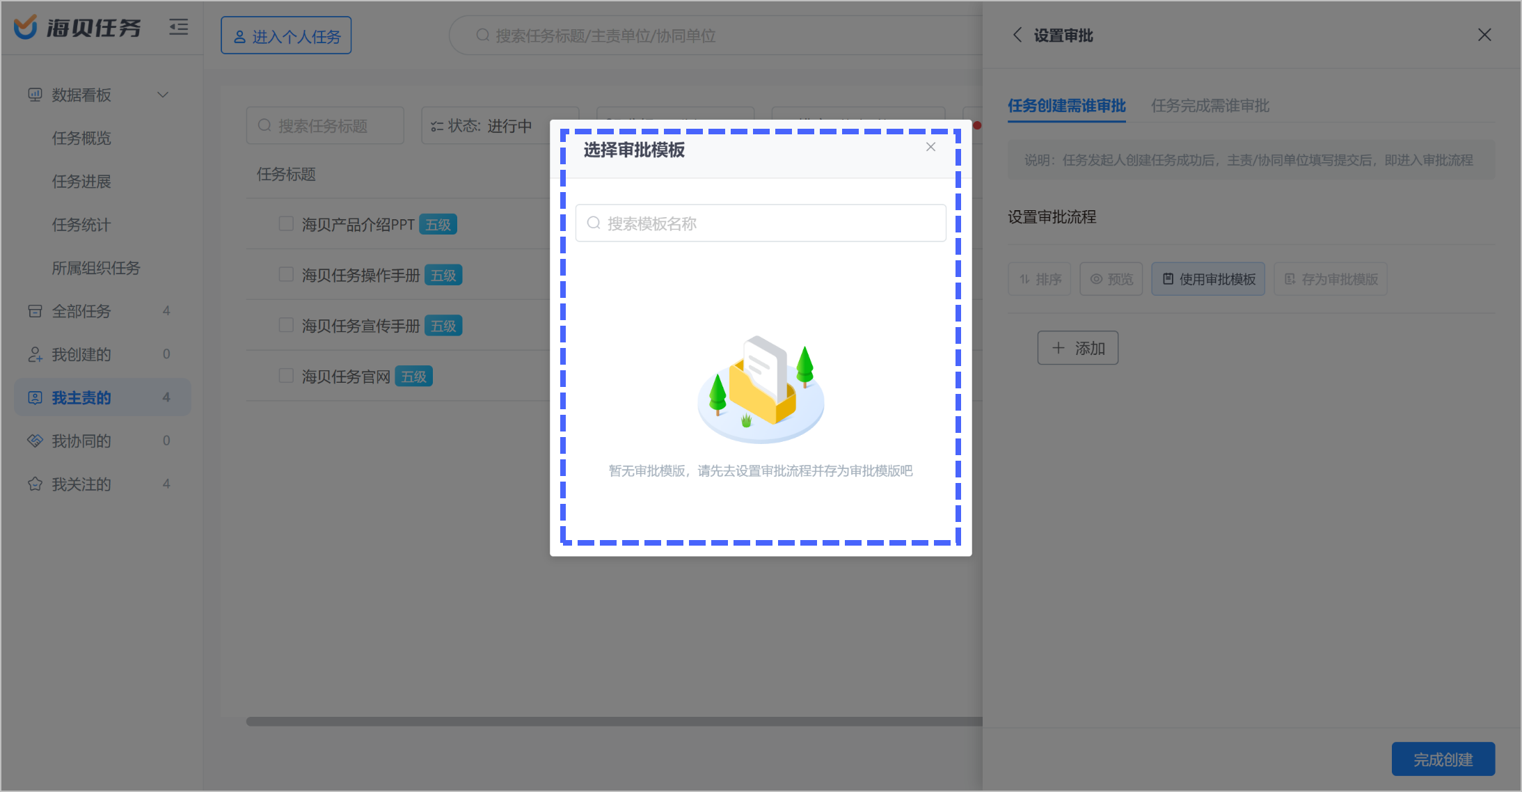Click 五级 tag on 海贝任务官网

pyautogui.click(x=414, y=377)
